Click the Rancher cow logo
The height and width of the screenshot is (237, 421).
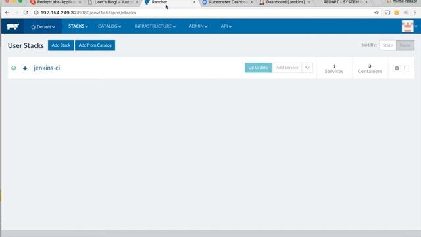point(12,26)
